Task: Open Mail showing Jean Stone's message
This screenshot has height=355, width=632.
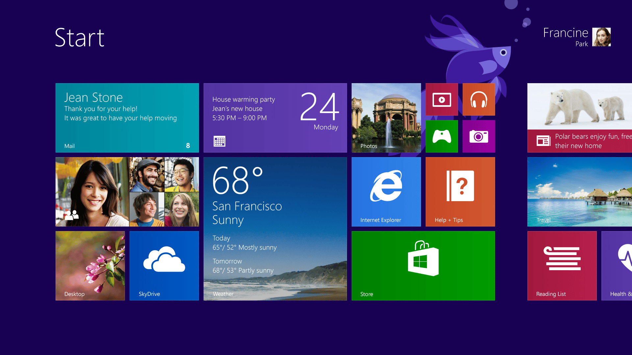Action: 127,118
